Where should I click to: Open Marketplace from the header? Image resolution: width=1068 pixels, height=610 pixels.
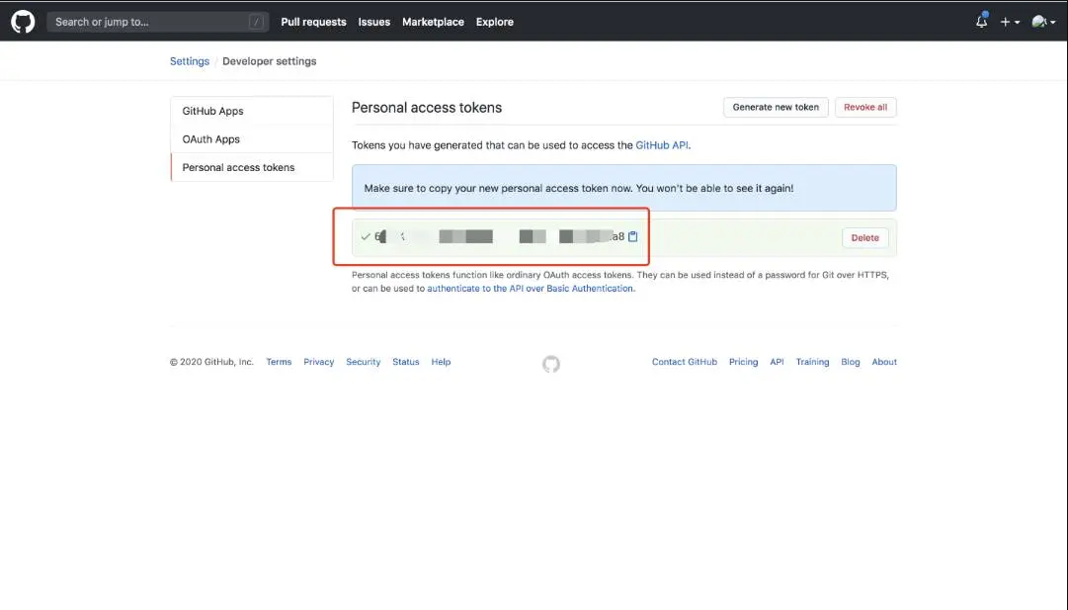tap(433, 22)
